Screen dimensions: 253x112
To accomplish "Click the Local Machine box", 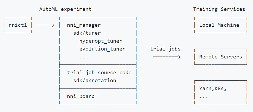I will 219,25.
